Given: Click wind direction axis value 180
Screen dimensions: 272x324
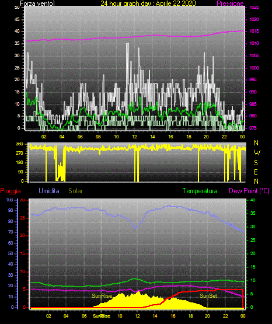Looking at the screenshot, I should click(20, 163).
